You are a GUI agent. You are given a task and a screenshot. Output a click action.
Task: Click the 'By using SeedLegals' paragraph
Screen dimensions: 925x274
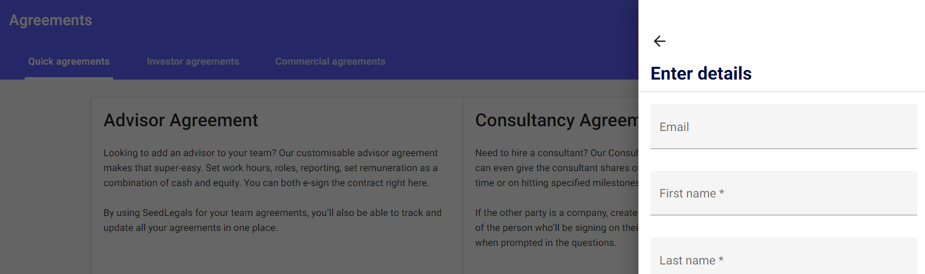(x=272, y=220)
